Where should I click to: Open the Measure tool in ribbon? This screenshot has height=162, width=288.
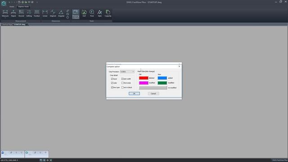pyautogui.click(x=5, y=13)
